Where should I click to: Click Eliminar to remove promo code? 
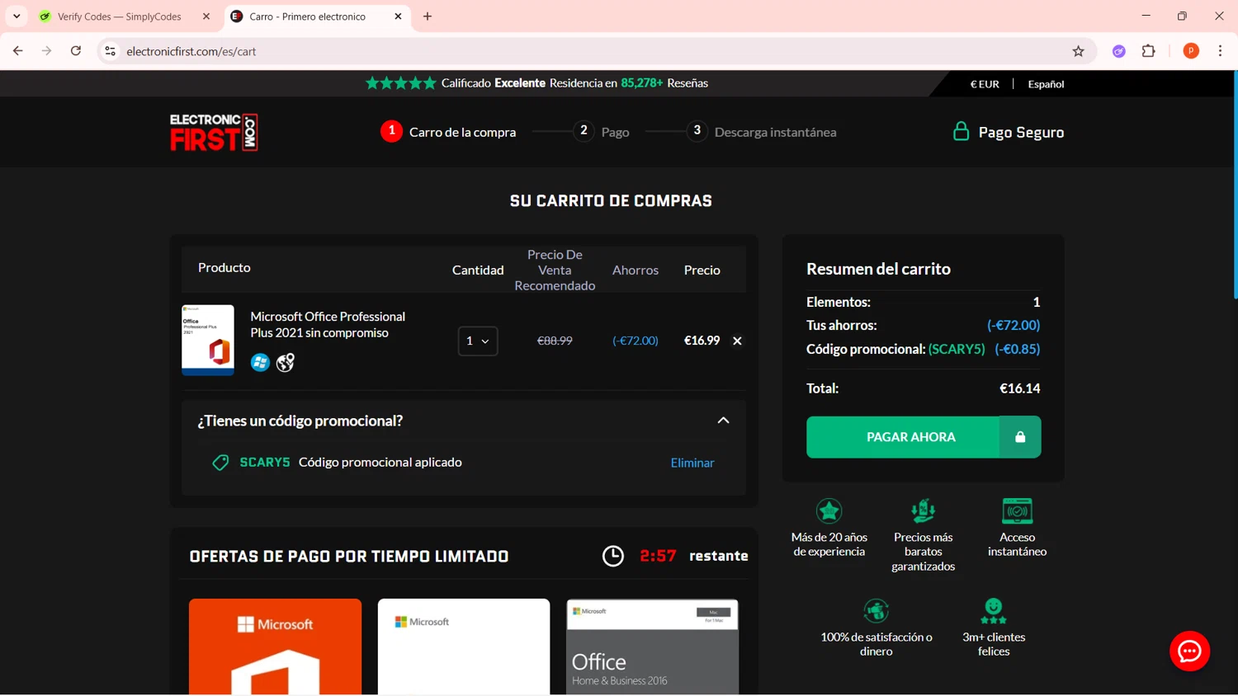click(x=692, y=463)
